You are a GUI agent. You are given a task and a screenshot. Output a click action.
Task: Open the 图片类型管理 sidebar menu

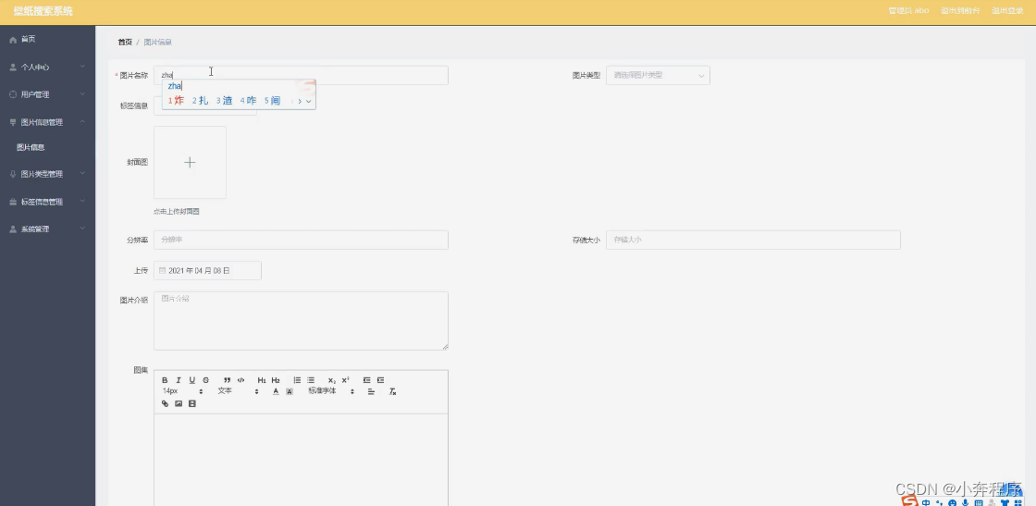pyautogui.click(x=47, y=175)
